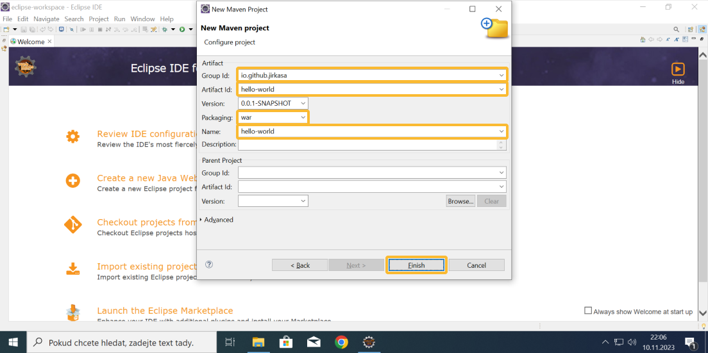Image resolution: width=708 pixels, height=353 pixels.
Task: Open the Run dropdown arrow next to Run icon
Action: tap(190, 29)
